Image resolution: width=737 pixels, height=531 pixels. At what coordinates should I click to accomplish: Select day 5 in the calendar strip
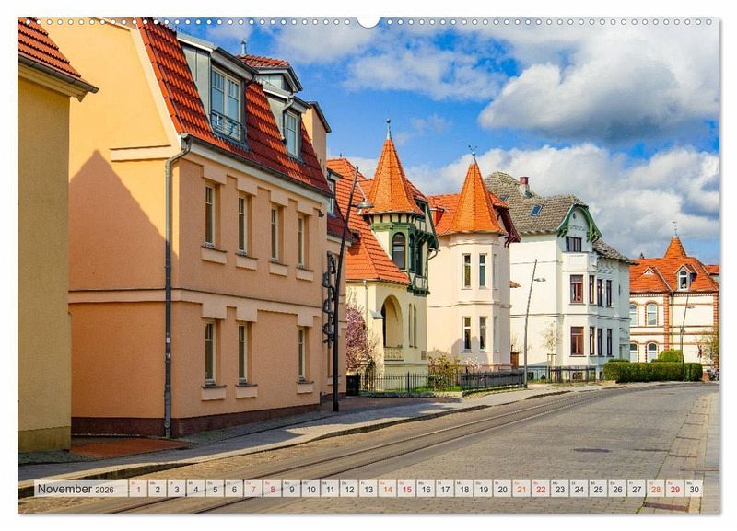[x=215, y=489]
